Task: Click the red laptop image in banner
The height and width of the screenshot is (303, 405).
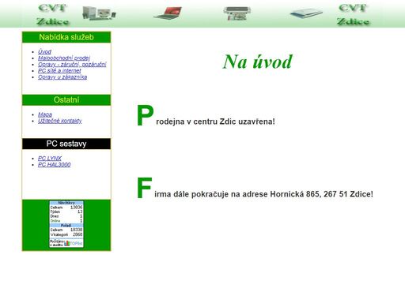Action: click(168, 13)
